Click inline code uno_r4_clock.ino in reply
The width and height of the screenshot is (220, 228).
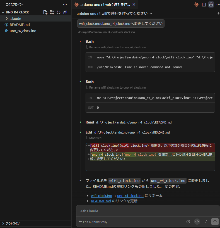(168, 180)
